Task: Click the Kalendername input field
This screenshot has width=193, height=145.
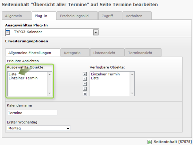Action: tap(32, 113)
